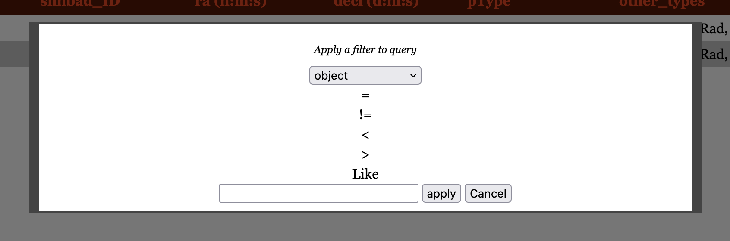Viewport: 730px width, 241px height.
Task: Click the simbad_ID column header
Action: [80, 3]
